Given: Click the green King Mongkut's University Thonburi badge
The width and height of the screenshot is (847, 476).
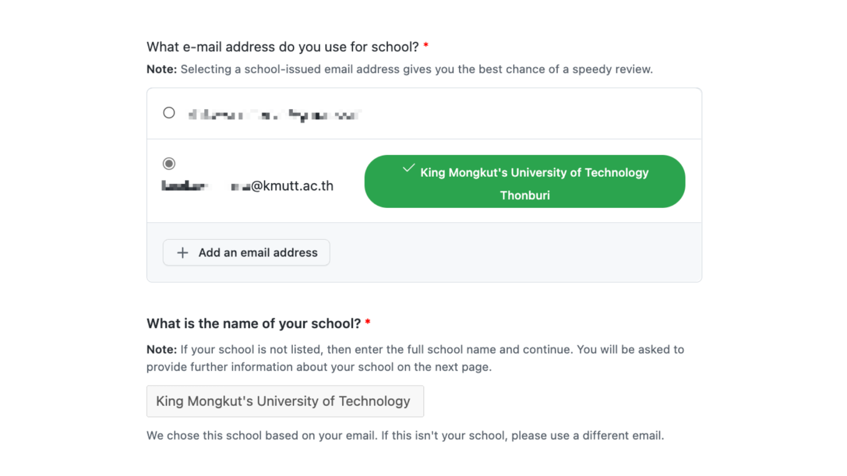Looking at the screenshot, I should click(525, 181).
